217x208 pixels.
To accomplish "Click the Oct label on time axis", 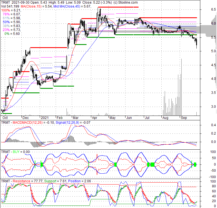I will (5, 118).
